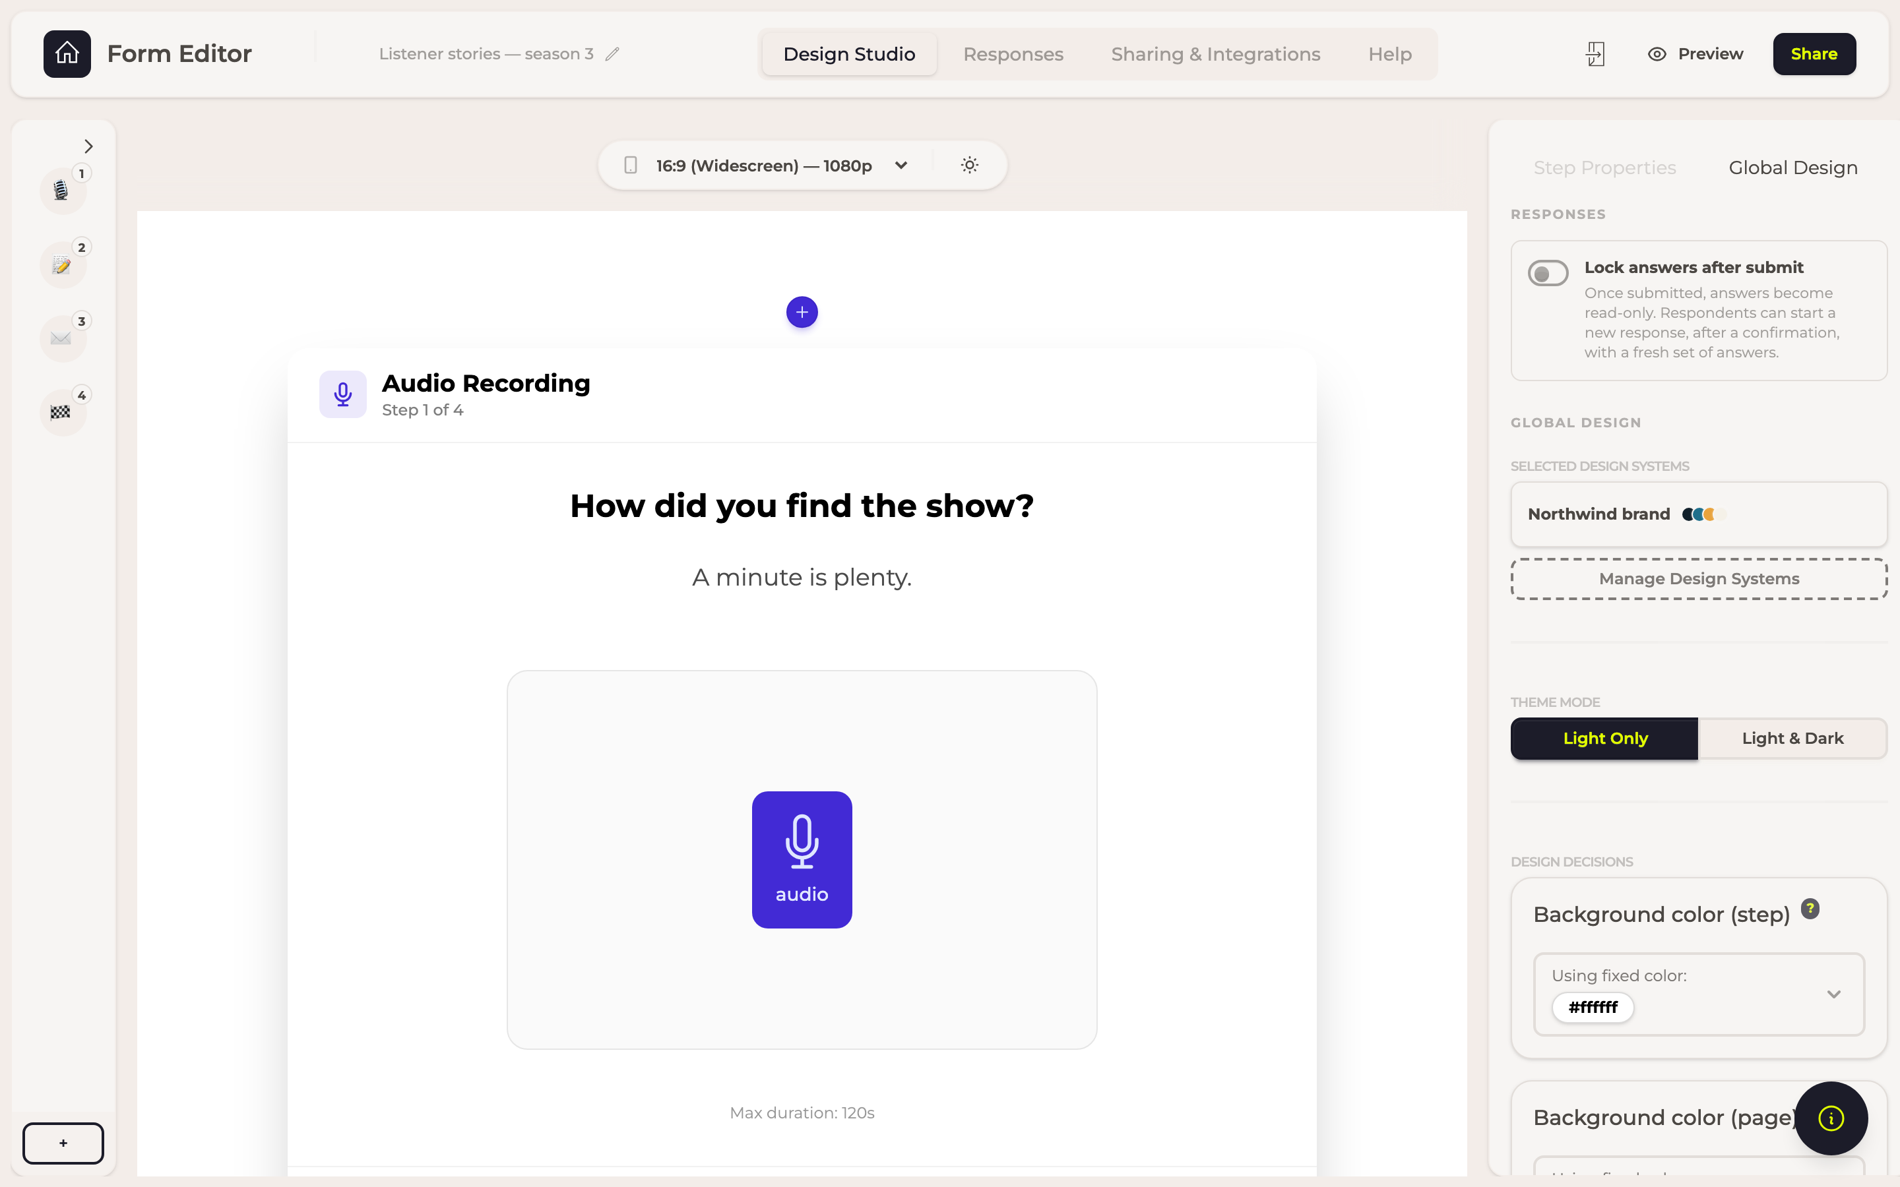The image size is (1900, 1187).
Task: Switch to Global Design panel tab
Action: [x=1793, y=167]
